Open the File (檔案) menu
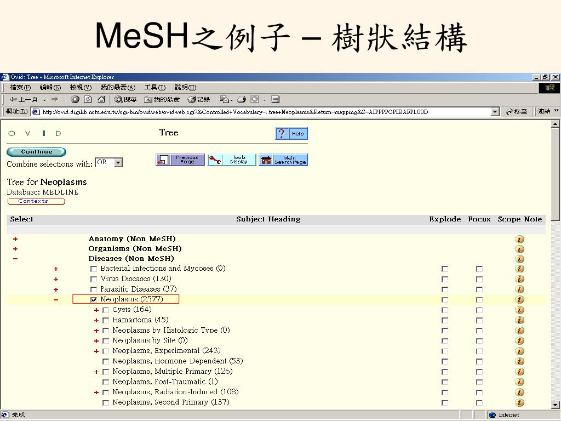 20,87
